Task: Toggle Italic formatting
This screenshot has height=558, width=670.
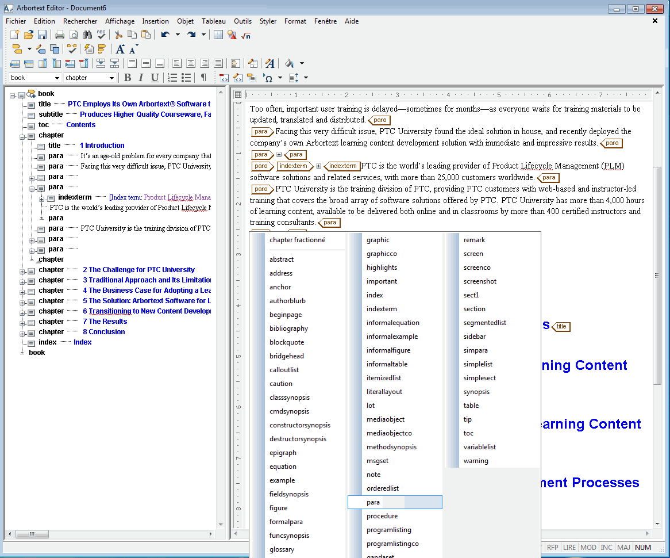Action: (x=141, y=78)
